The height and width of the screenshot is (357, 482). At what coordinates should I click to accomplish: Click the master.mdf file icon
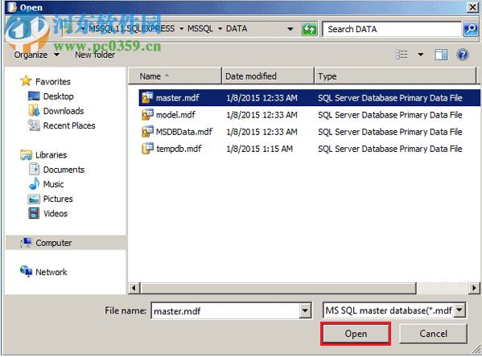click(x=147, y=98)
